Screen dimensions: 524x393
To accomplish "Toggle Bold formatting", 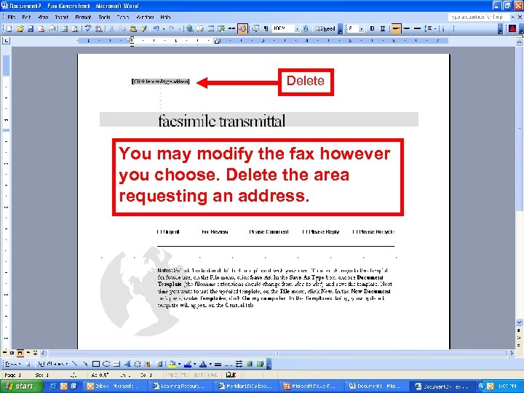I will (373, 29).
